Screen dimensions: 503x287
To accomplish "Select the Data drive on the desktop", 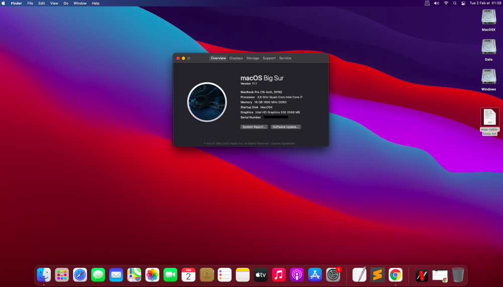I will 488,50.
